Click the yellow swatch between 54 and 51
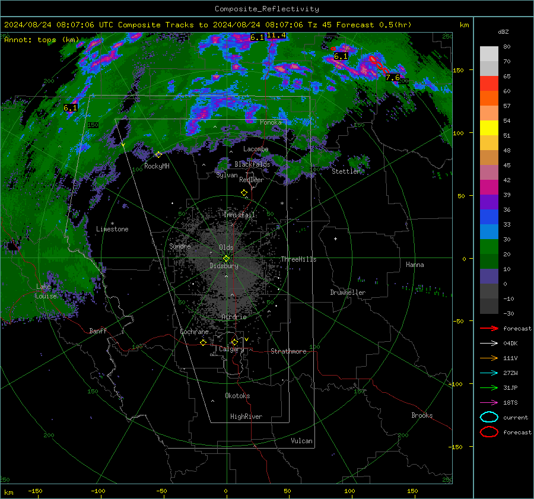 point(489,128)
